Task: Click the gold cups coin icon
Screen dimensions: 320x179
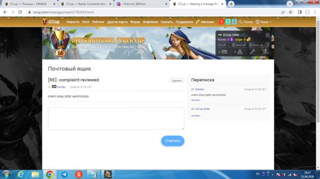Action: pyautogui.click(x=248, y=39)
